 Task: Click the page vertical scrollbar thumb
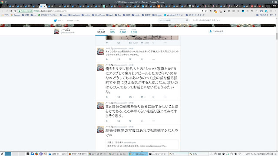(x=277, y=36)
